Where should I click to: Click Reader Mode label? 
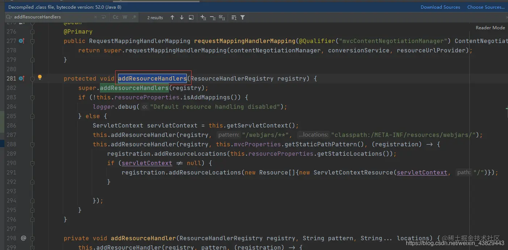pos(490,27)
